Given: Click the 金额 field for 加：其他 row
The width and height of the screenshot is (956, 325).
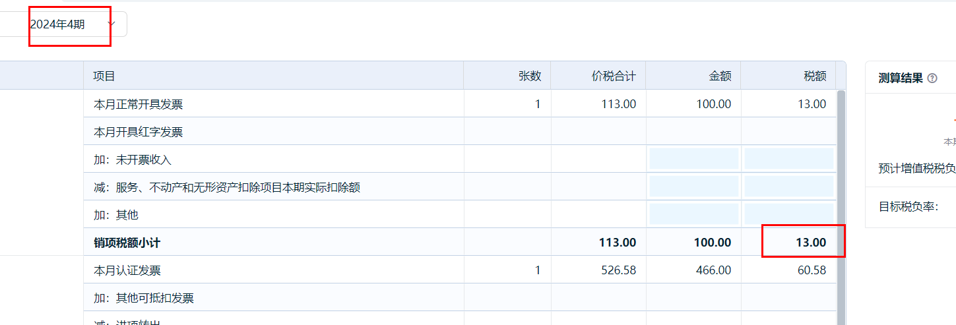Looking at the screenshot, I should click(x=693, y=214).
